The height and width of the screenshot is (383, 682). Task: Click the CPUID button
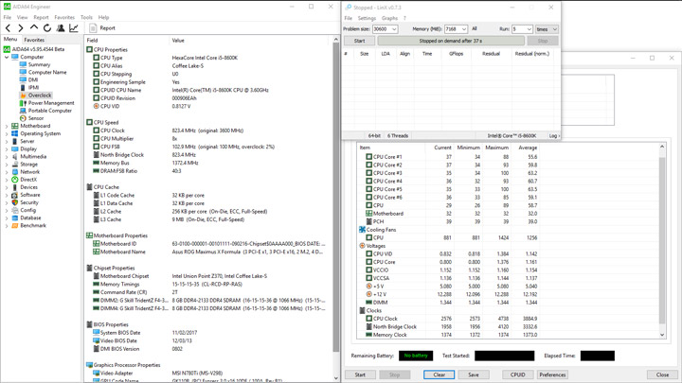[517, 374]
